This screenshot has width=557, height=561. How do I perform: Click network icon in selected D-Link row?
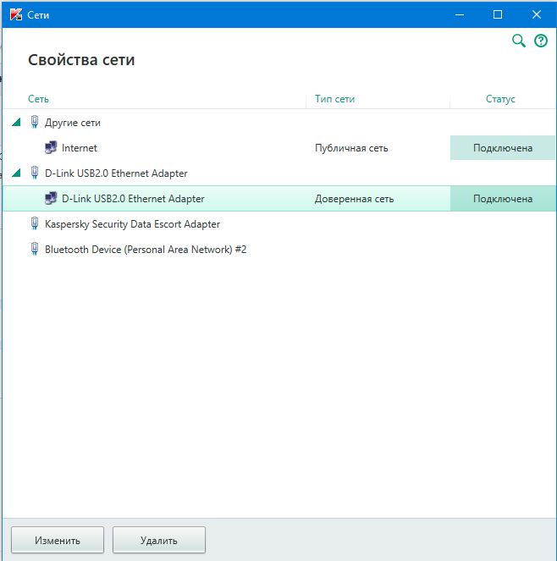(51, 198)
